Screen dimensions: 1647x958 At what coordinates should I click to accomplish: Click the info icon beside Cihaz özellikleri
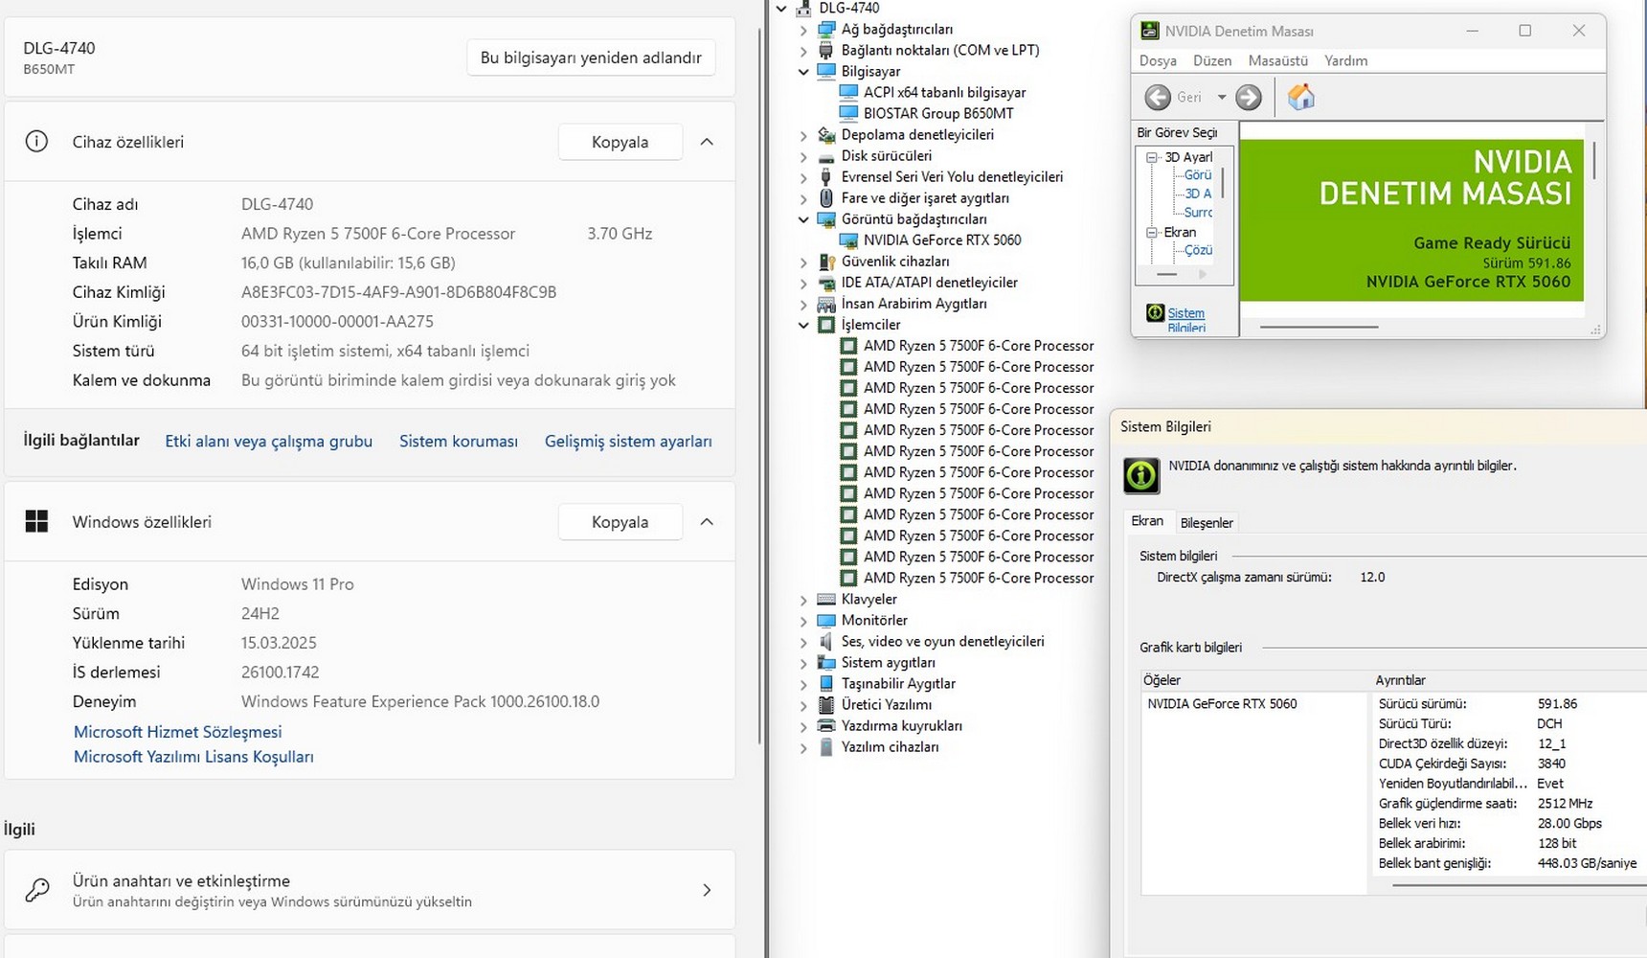[36, 142]
